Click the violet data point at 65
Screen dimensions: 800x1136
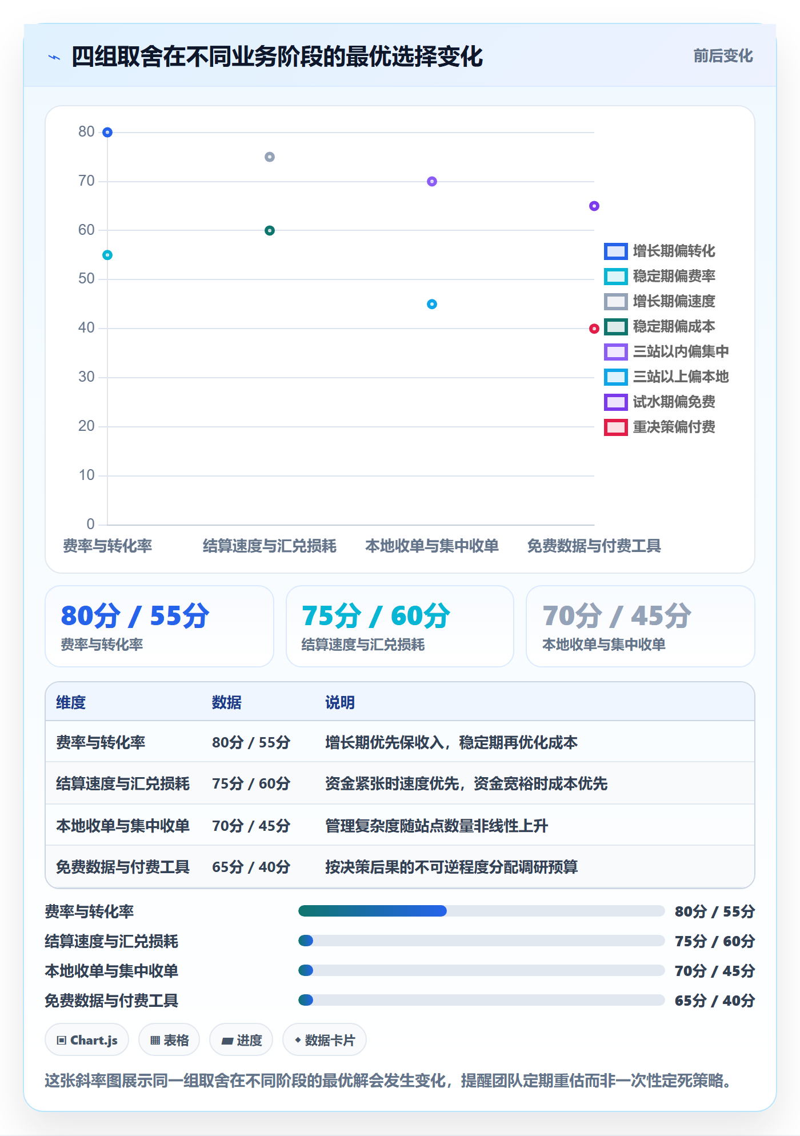[x=594, y=206]
